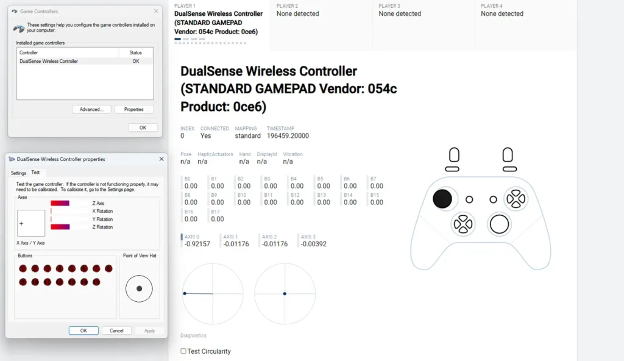Click button indicator 7 in the Buttons panel

(96, 268)
